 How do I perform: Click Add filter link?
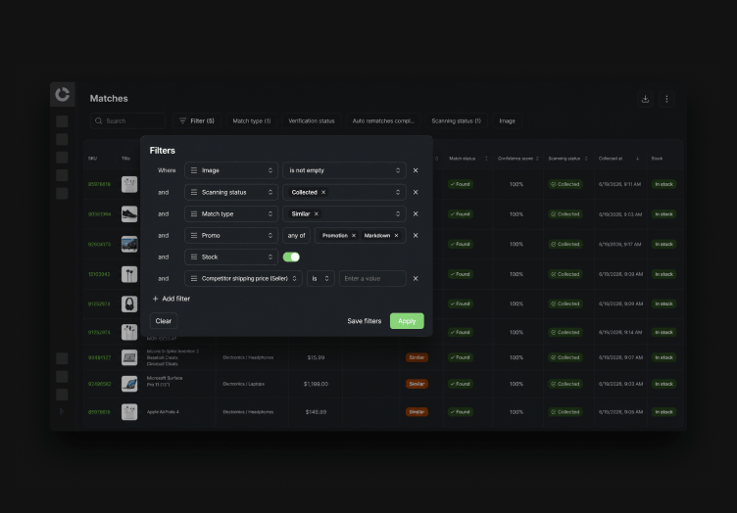point(172,299)
